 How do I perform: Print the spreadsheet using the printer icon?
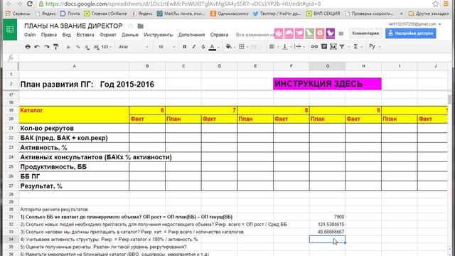(x=28, y=47)
